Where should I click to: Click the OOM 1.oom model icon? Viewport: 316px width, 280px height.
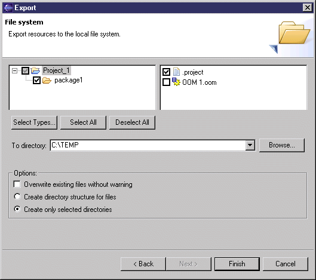(176, 82)
